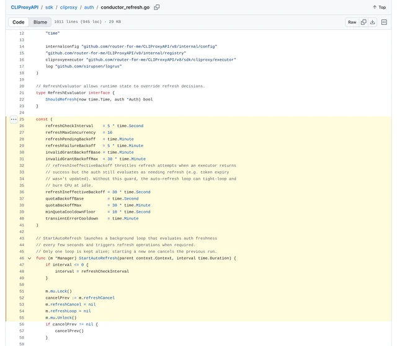Open the auth folder breadcrumb
The image size is (397, 346).
click(89, 7)
